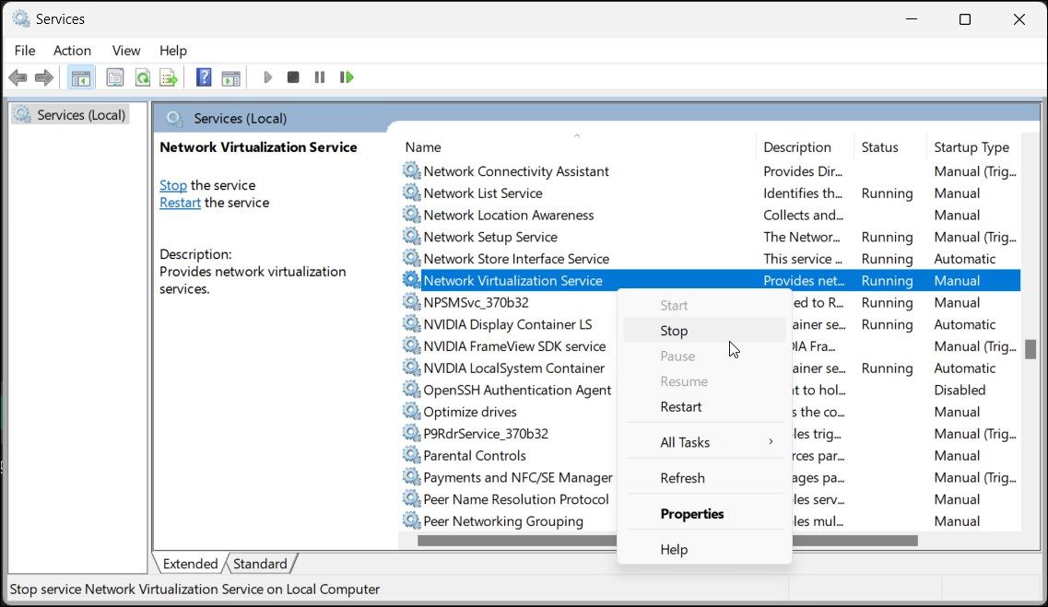Select NVIDIA Display Container LS service
This screenshot has height=607, width=1048.
point(509,324)
